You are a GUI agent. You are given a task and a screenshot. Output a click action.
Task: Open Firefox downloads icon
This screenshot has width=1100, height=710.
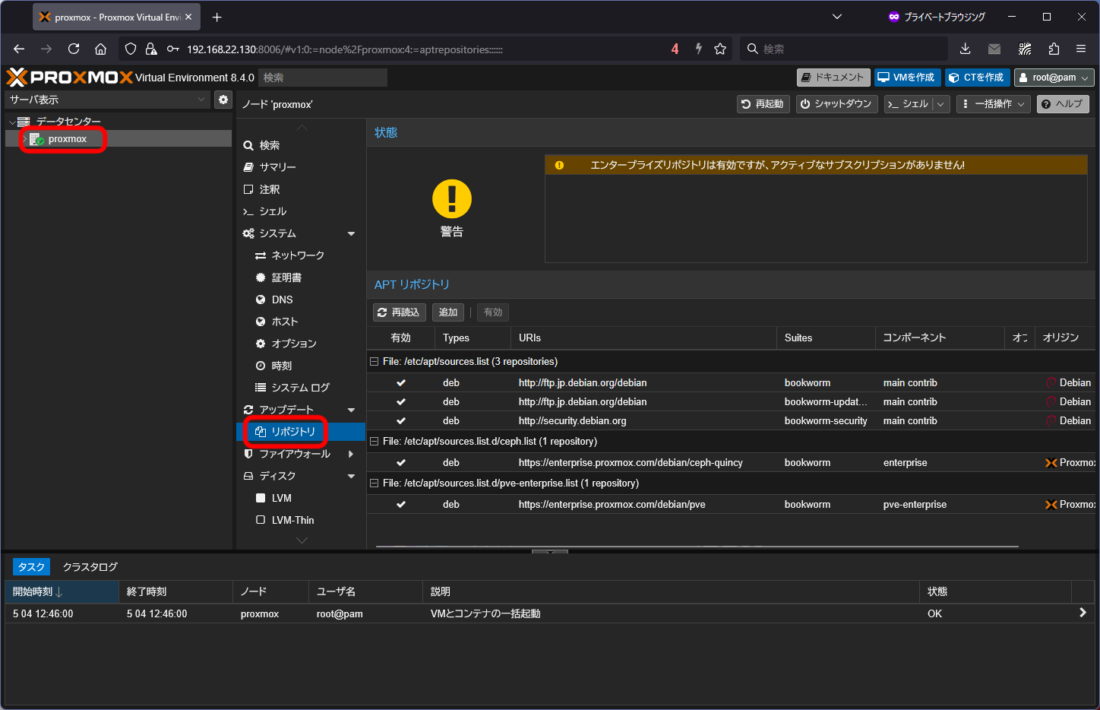point(965,49)
